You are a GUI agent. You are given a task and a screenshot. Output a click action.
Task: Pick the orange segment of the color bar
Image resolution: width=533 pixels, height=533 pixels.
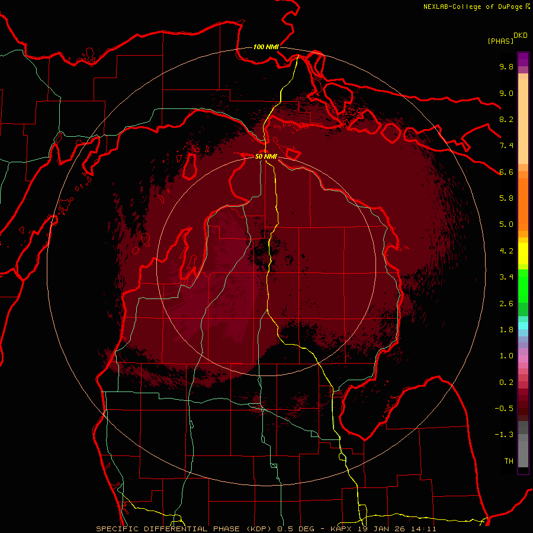point(523,204)
